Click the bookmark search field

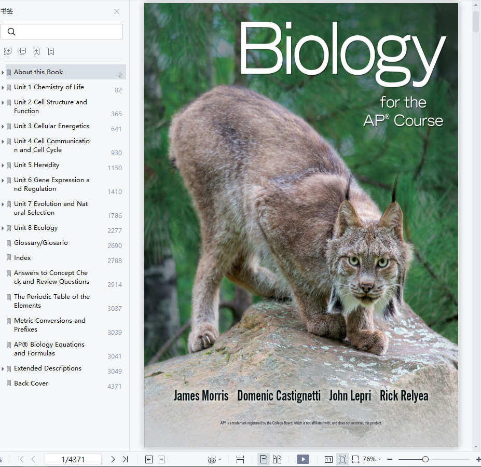pyautogui.click(x=62, y=32)
